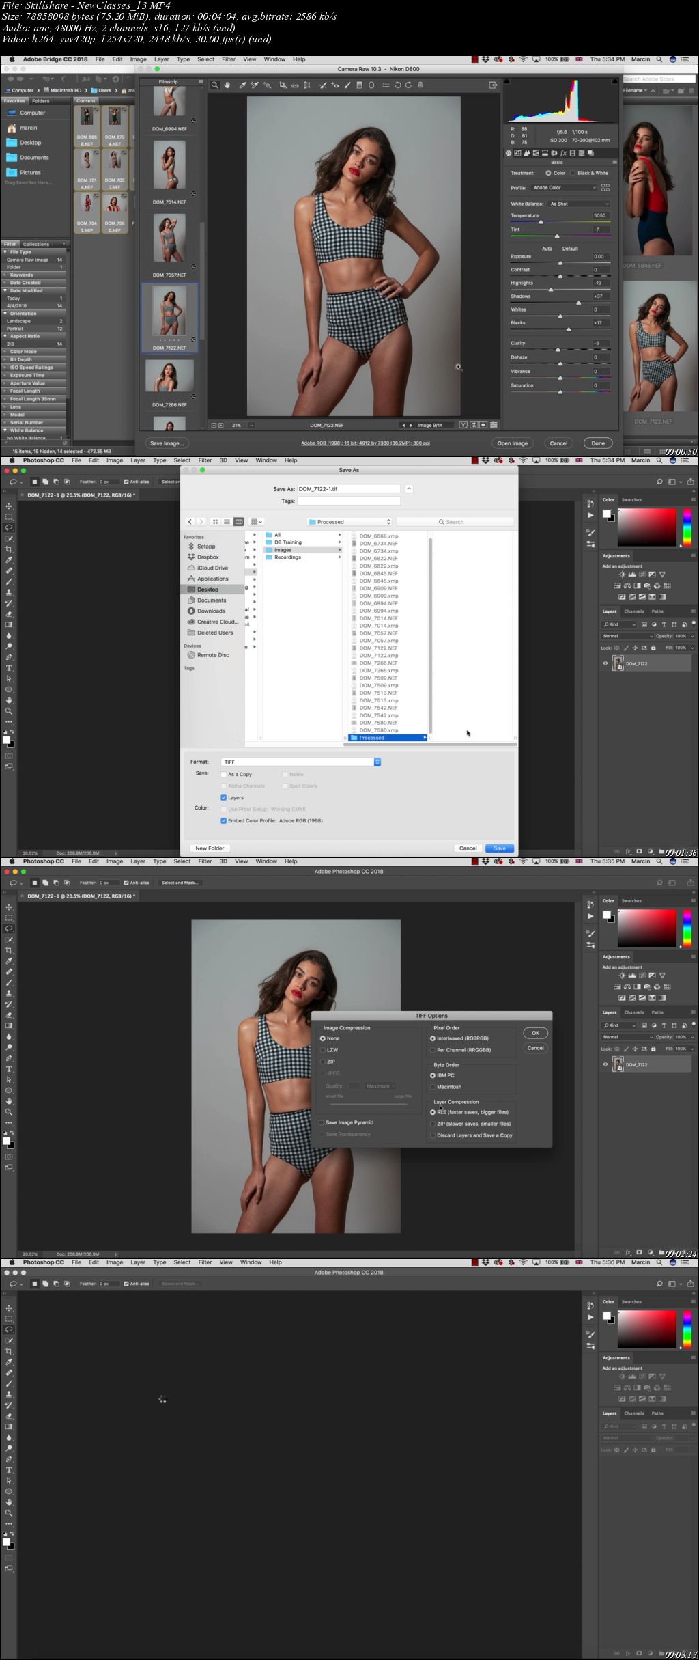Select the Crop tool in Camera Raw toolbar
Screen dimensions: 699x1660
[282, 85]
